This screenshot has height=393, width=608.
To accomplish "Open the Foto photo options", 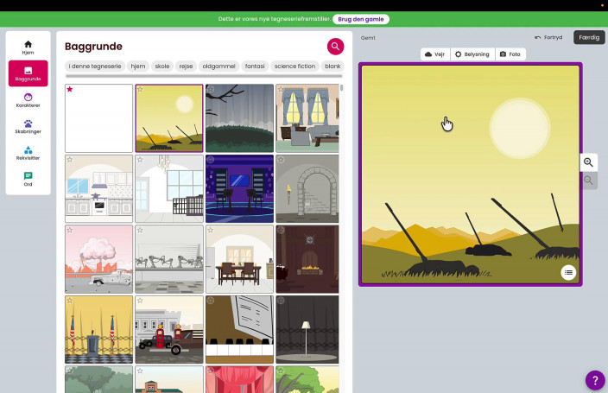I will 510,54.
